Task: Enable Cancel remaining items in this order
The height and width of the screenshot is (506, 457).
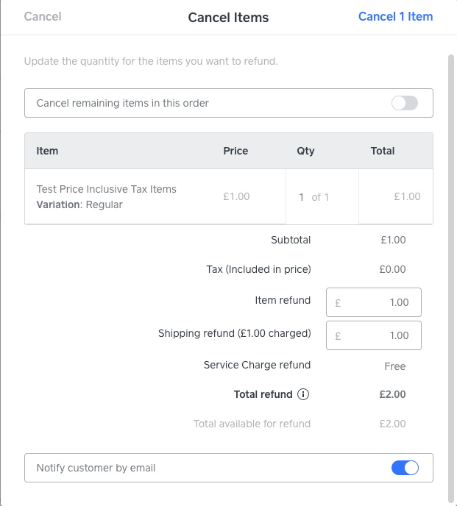Action: pos(404,103)
